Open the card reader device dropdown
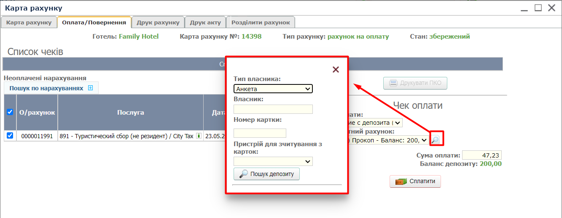The width and height of the screenshot is (562, 218). pos(273,161)
